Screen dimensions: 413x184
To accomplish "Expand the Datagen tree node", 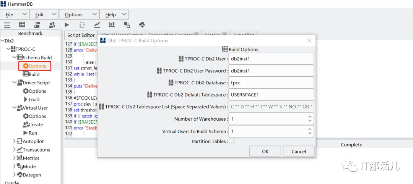I will [x=14, y=175].
